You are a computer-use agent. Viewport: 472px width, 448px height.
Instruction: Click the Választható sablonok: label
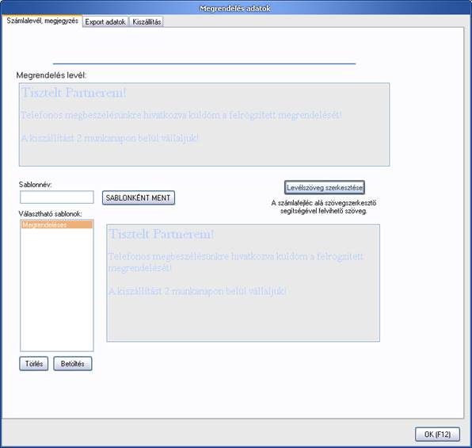(x=50, y=214)
